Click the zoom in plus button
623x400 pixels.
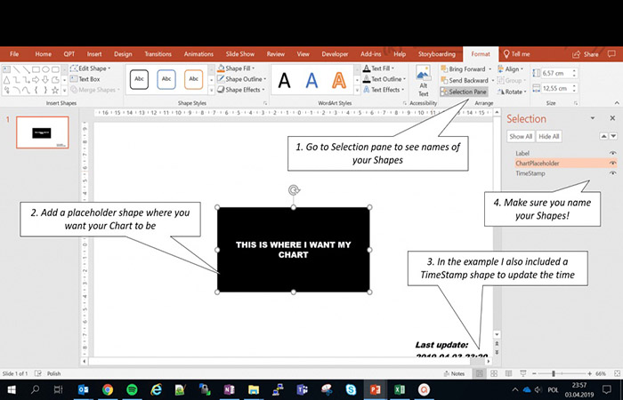589,373
